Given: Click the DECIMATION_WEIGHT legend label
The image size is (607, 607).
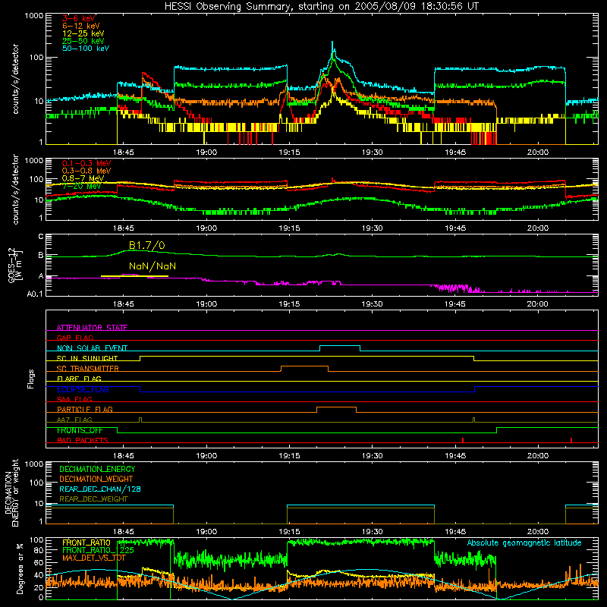Looking at the screenshot, I should pos(96,480).
